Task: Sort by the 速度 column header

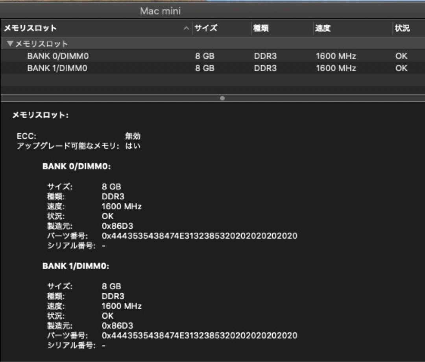Action: [x=324, y=28]
